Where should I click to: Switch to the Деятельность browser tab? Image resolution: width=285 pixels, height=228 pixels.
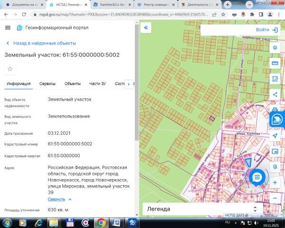coord(200,5)
